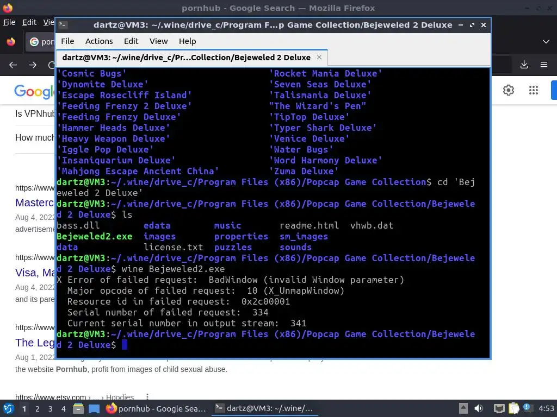The image size is (557, 417).
Task: Expand Firefox list all tabs chevron
Action: pos(546,42)
